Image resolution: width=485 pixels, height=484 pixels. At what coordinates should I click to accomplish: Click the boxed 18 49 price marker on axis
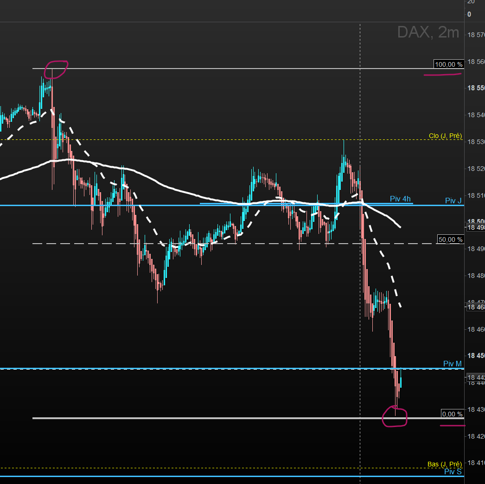click(476, 227)
